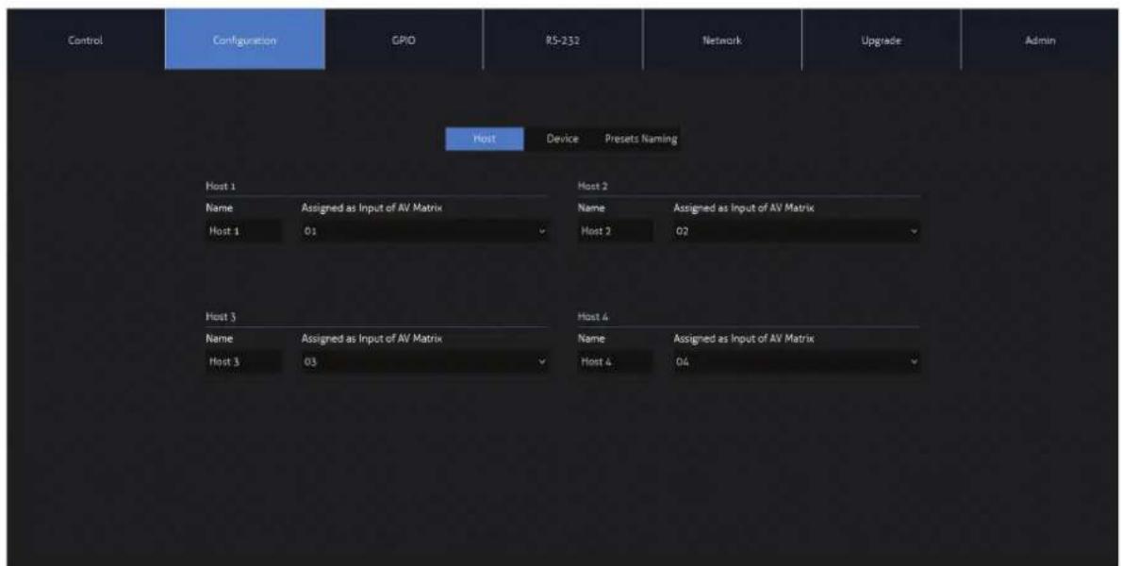Select the Host sub-tab
1122x566 pixels.
click(485, 139)
